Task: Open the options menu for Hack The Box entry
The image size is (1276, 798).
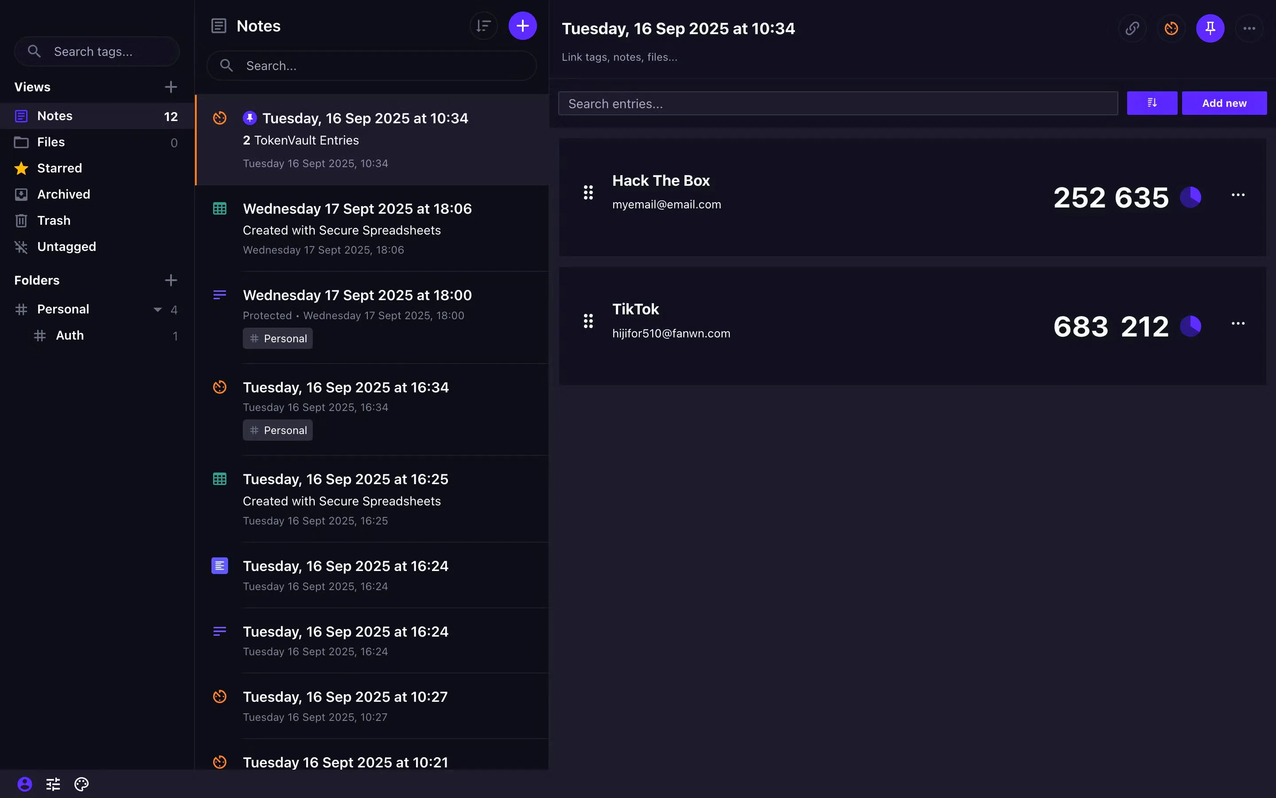Action: 1238,194
